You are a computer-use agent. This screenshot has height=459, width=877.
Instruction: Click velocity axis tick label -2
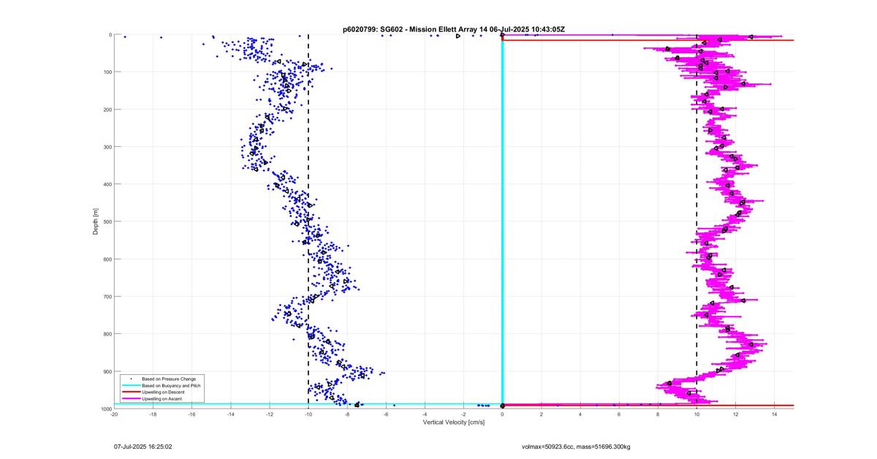tap(463, 414)
